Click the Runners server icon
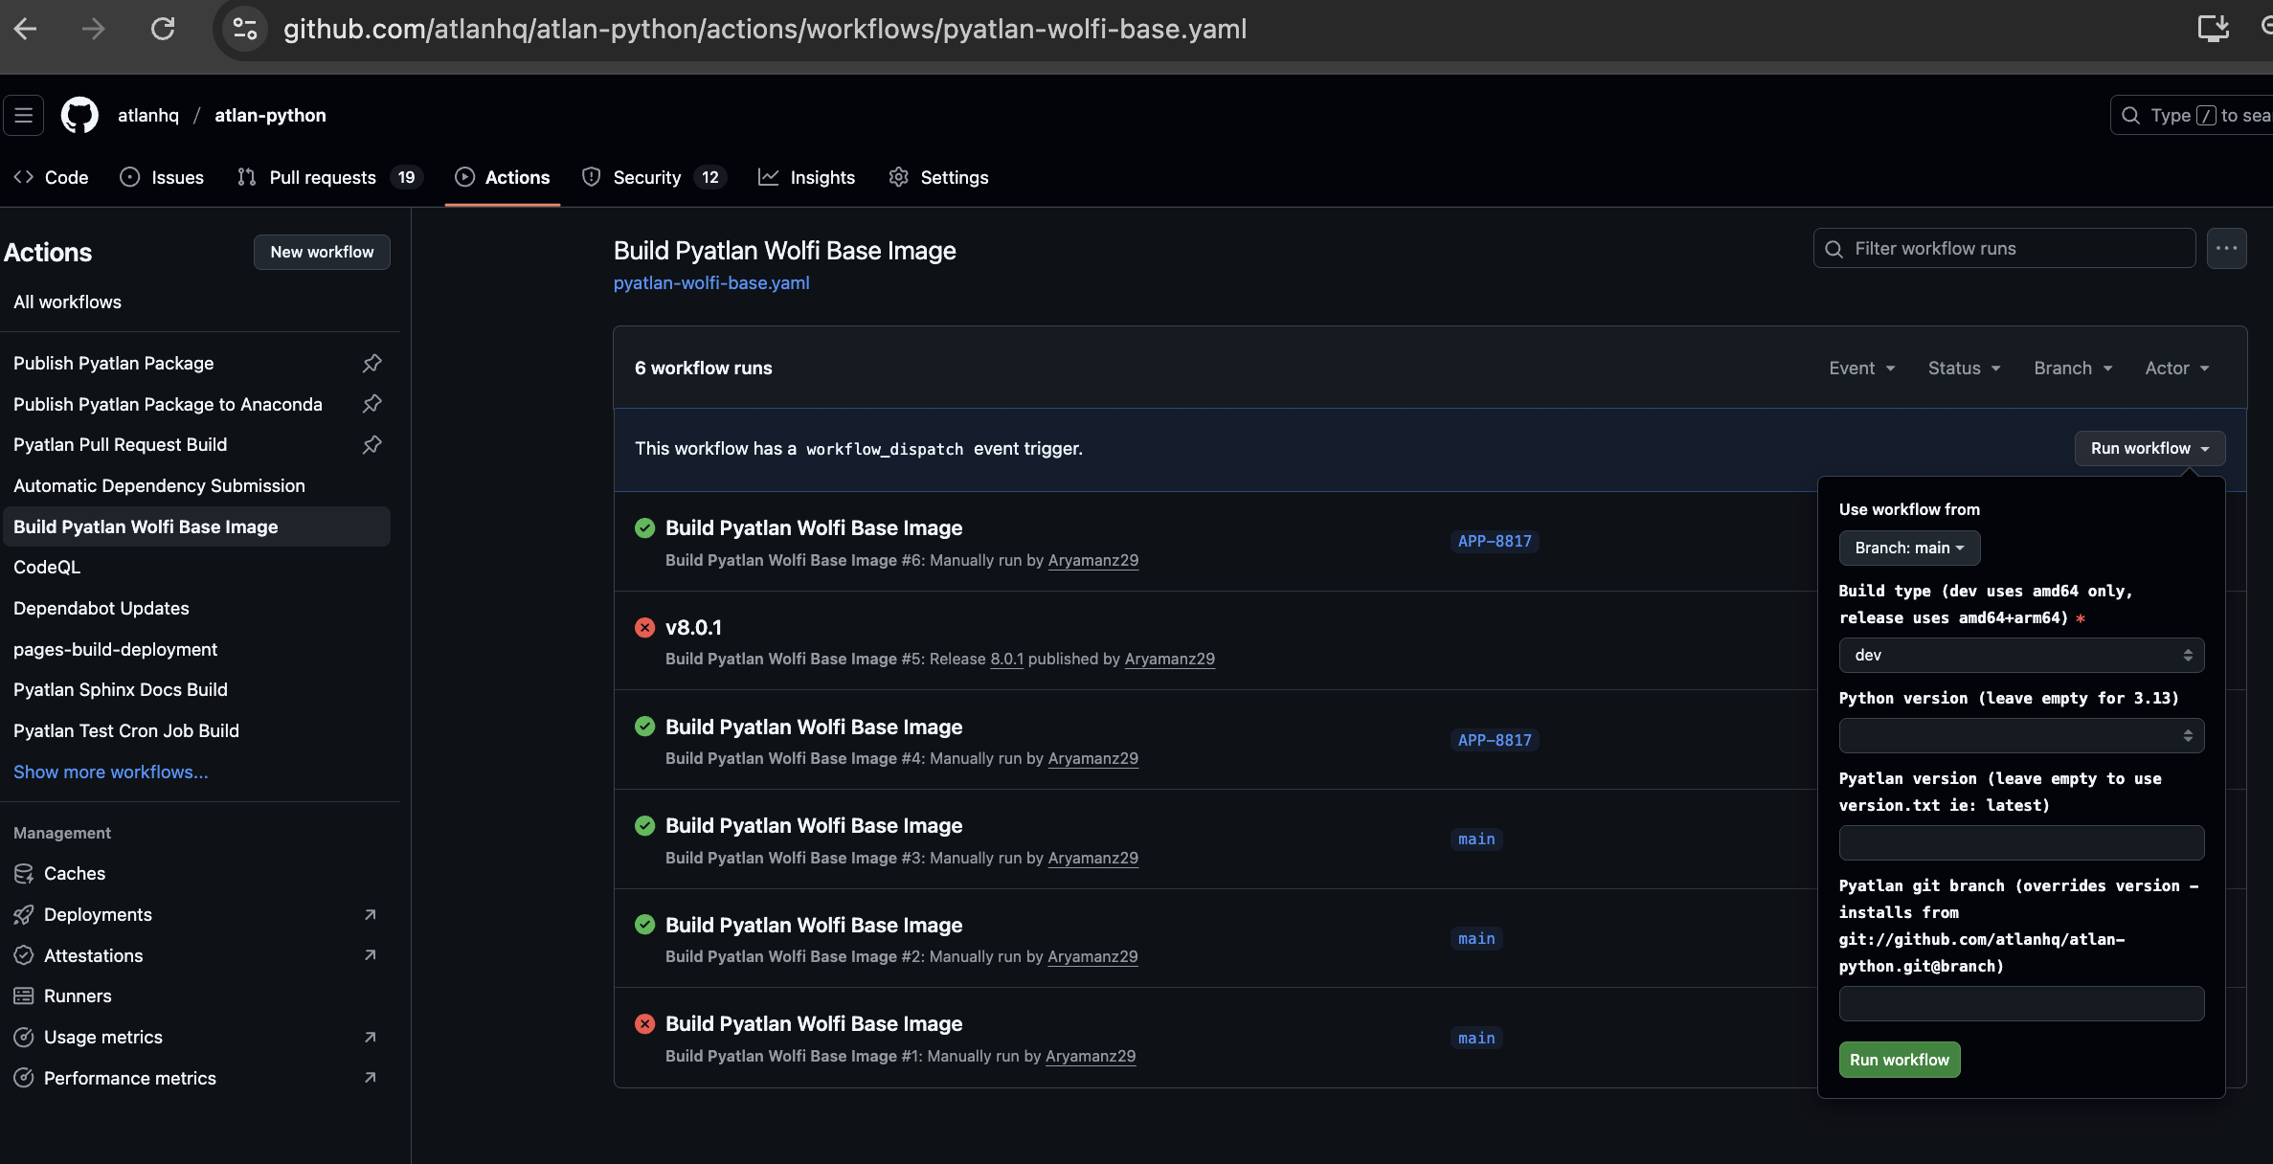Screen dimensions: 2273x1164 click(24, 996)
